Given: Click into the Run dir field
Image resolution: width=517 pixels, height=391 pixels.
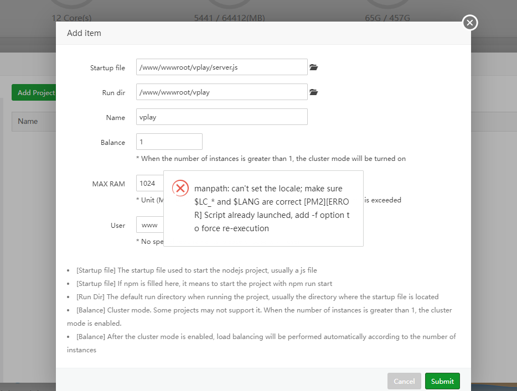Looking at the screenshot, I should [x=221, y=92].
